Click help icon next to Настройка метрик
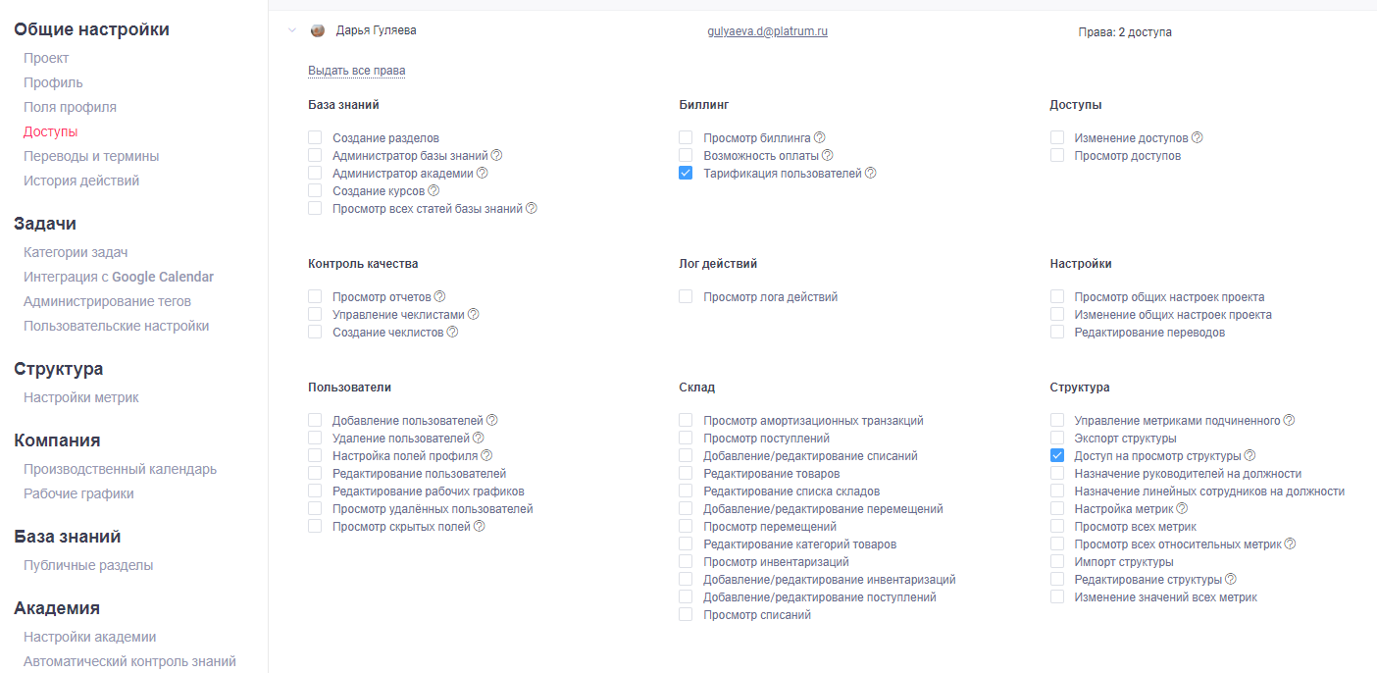 pos(1183,508)
